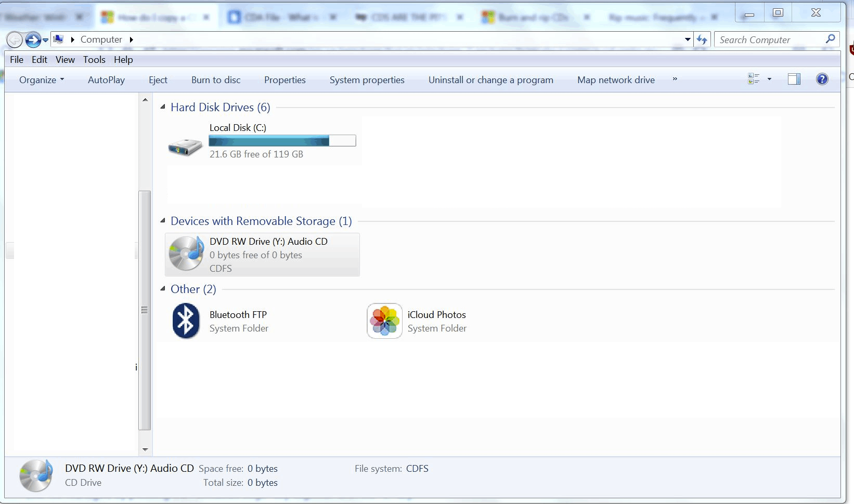Viewport: 854px width, 504px height.
Task: Click Local Disk (C:) capacity bar
Action: (282, 141)
